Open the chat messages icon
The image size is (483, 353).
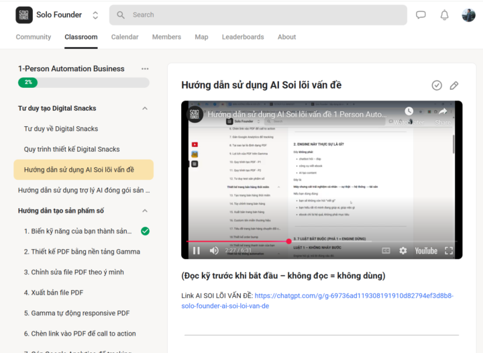point(421,15)
